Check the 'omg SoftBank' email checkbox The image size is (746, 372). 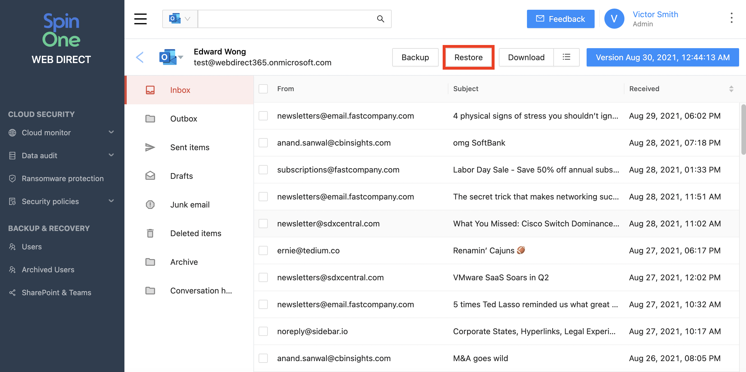tap(263, 143)
